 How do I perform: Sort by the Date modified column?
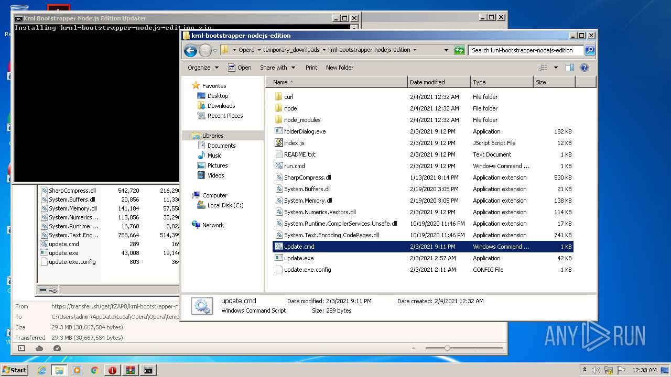(x=439, y=82)
